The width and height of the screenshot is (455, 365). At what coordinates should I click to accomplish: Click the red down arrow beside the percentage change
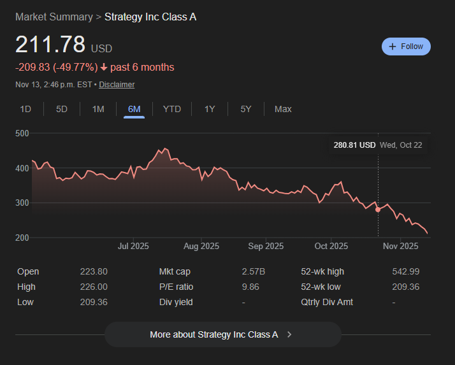tap(104, 68)
